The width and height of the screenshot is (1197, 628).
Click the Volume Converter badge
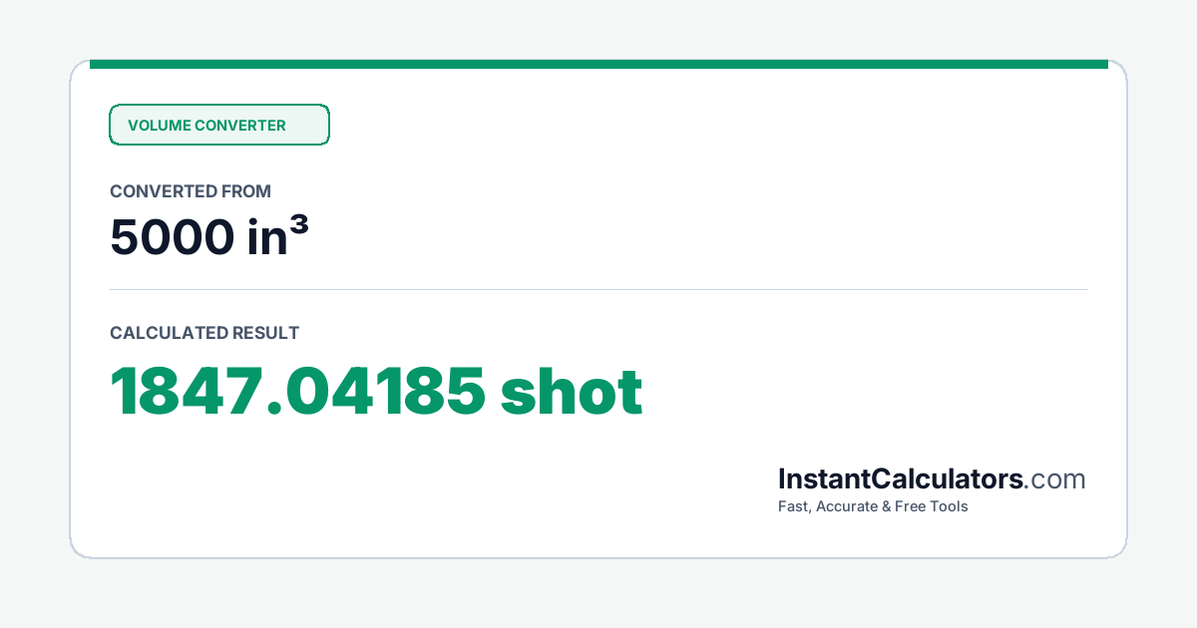pos(219,125)
